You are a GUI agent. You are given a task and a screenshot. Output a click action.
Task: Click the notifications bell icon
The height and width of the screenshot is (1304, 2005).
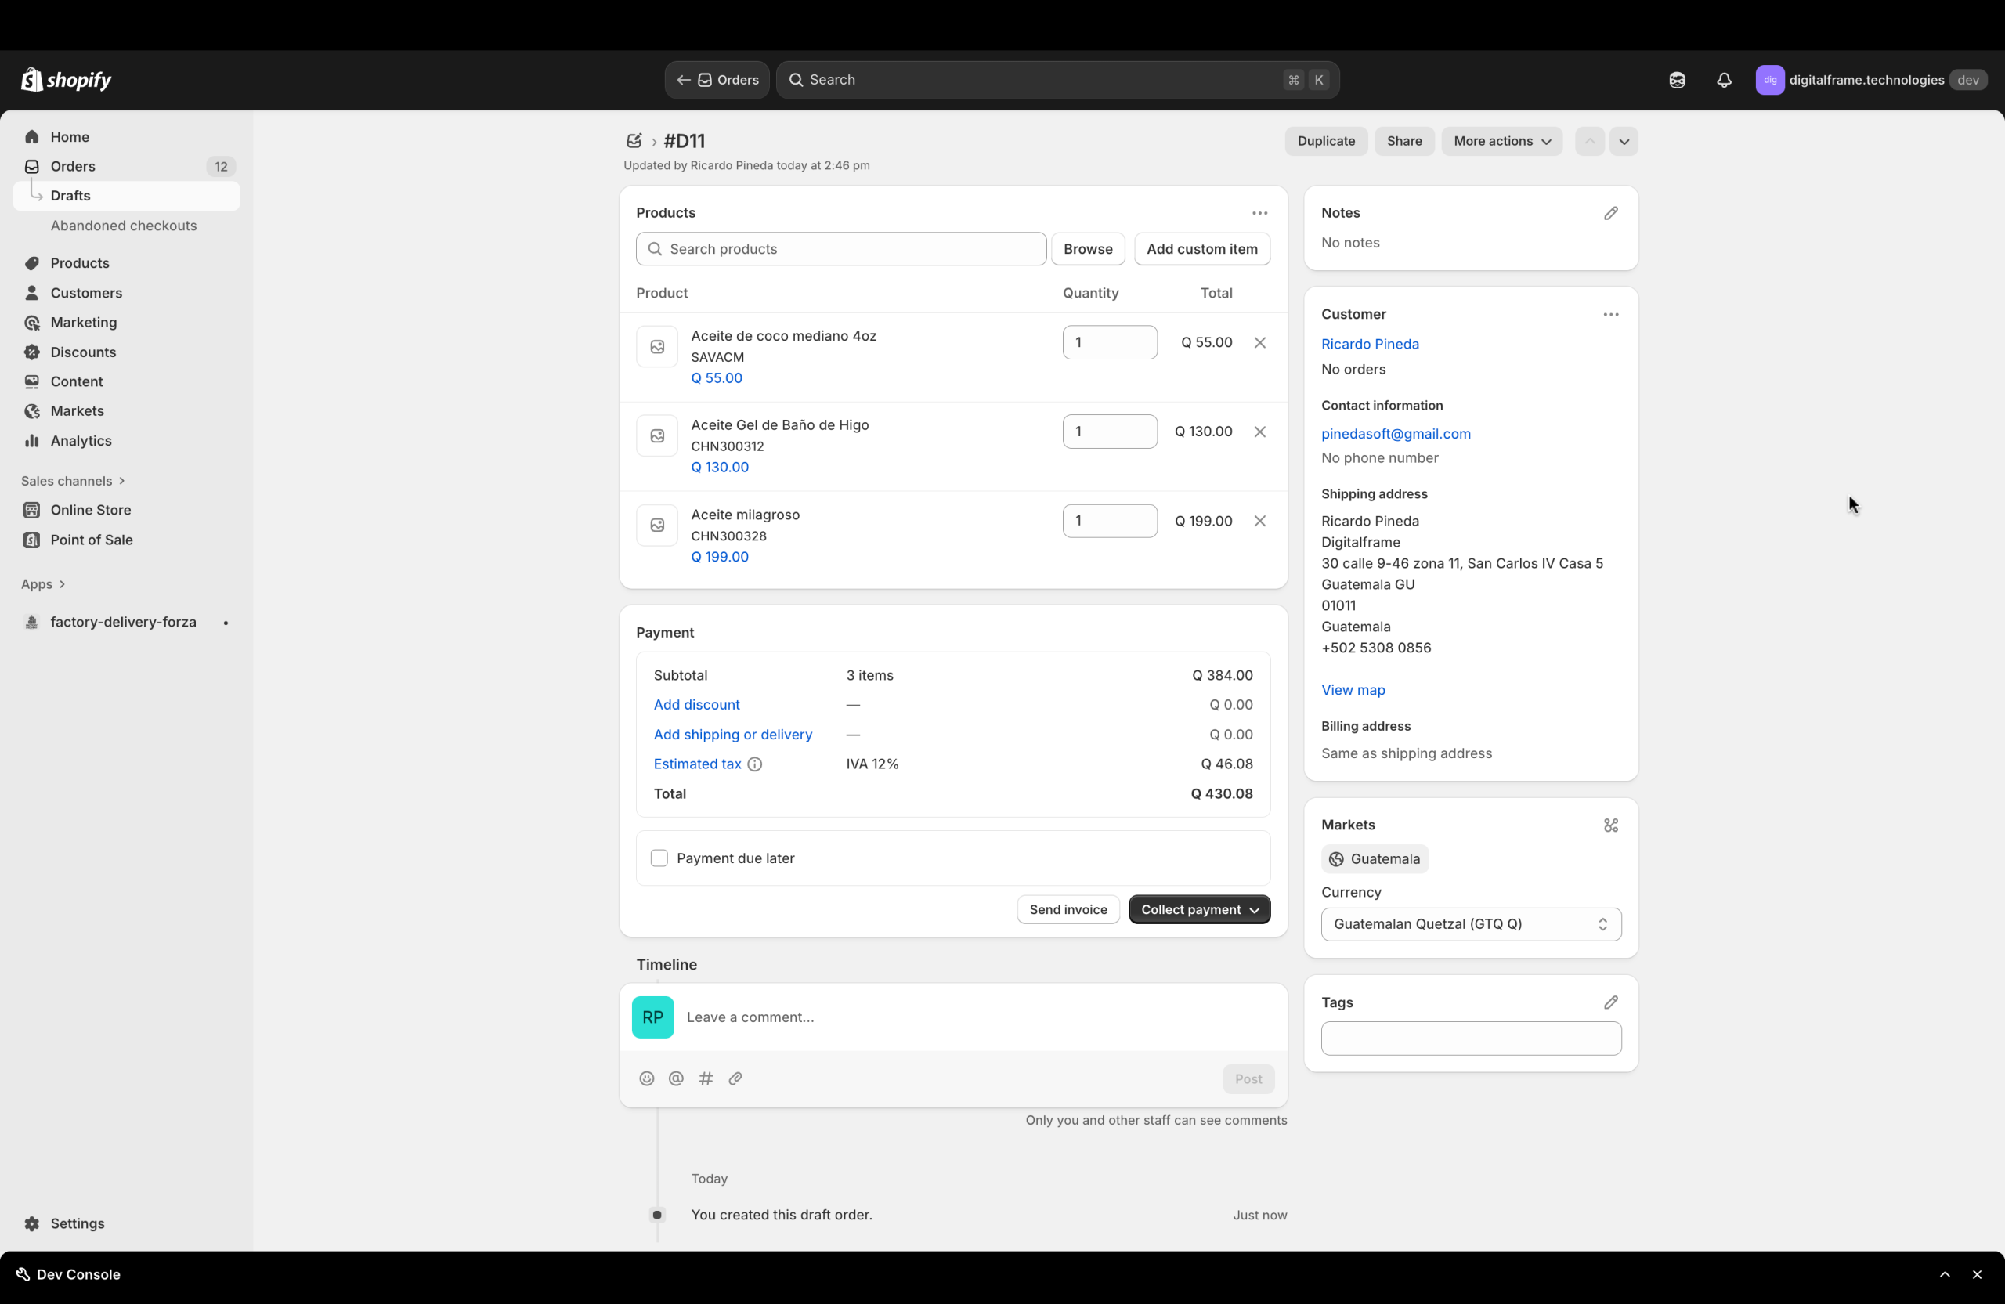coord(1724,80)
